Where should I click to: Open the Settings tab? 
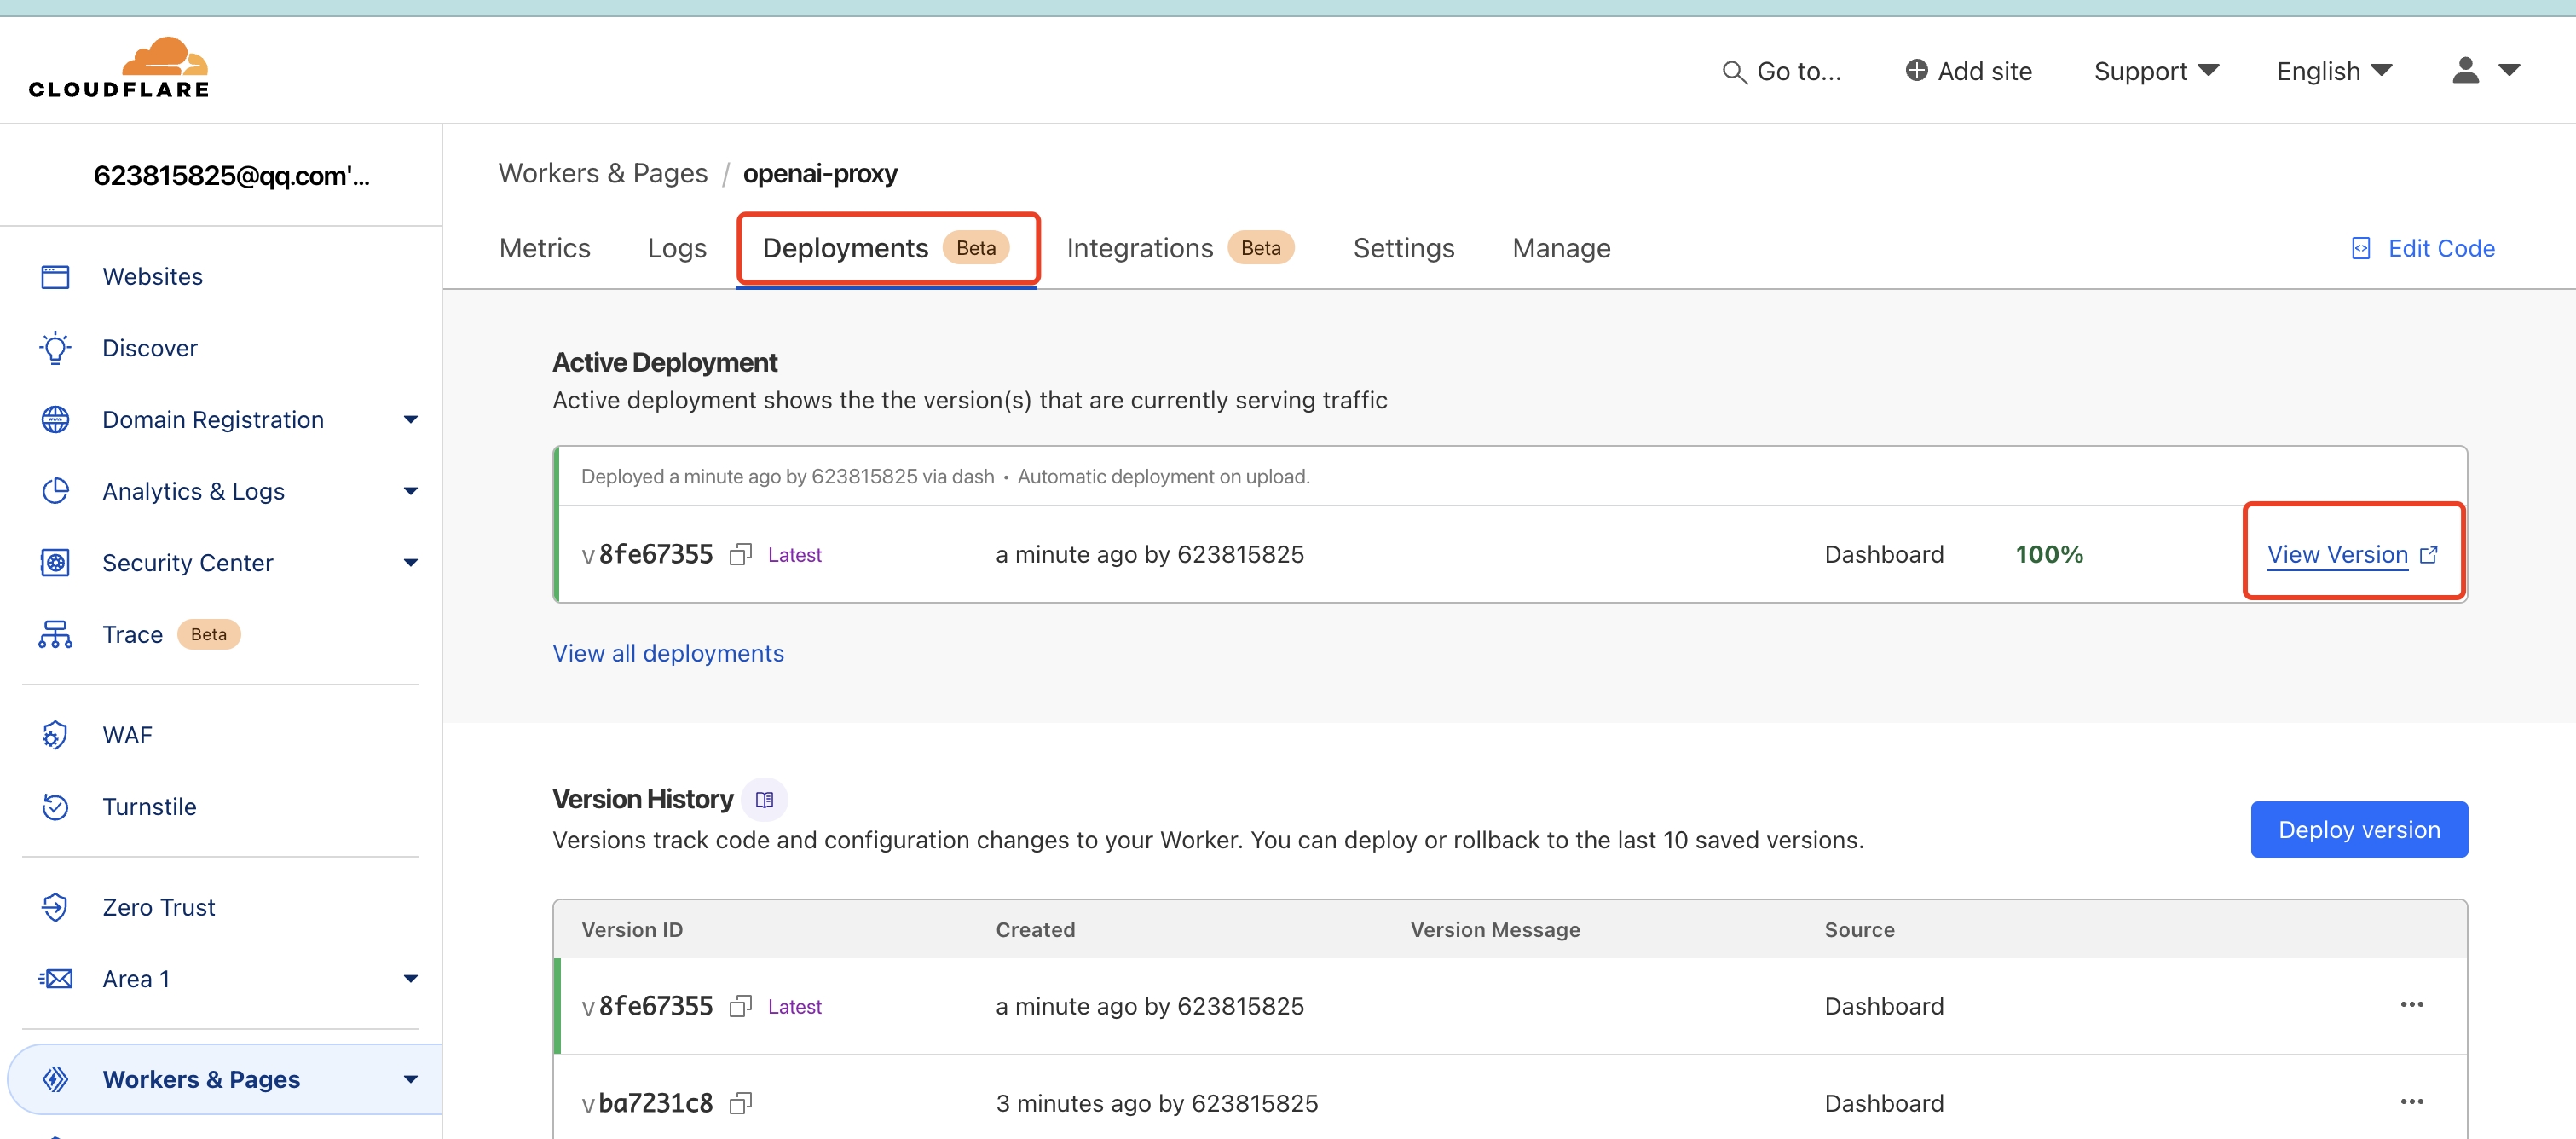1404,248
